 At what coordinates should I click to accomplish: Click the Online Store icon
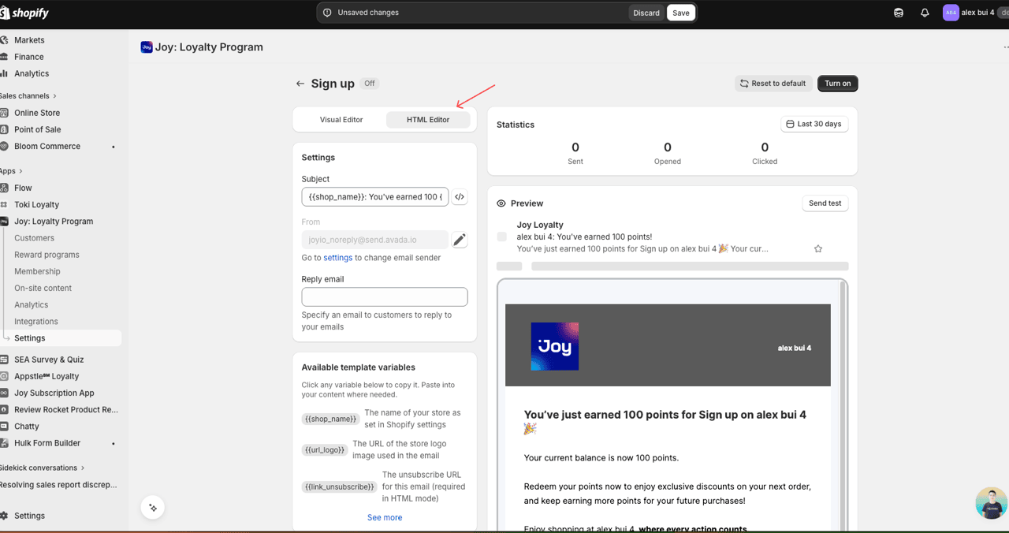click(4, 113)
